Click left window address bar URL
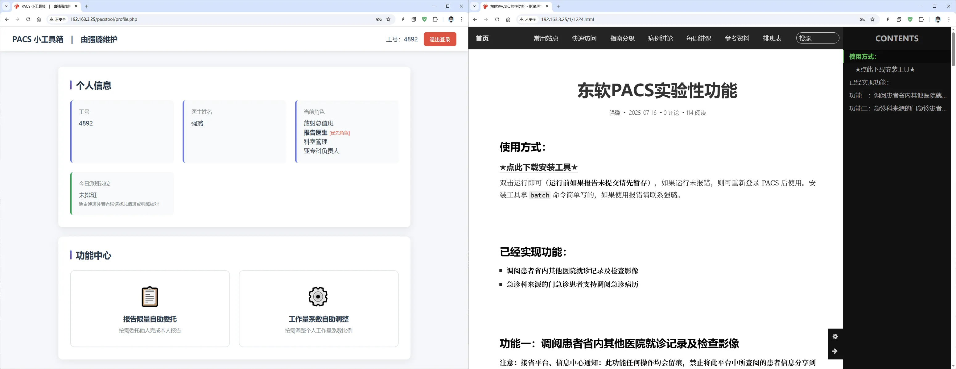Viewport: 956px width, 369px height. [x=104, y=19]
